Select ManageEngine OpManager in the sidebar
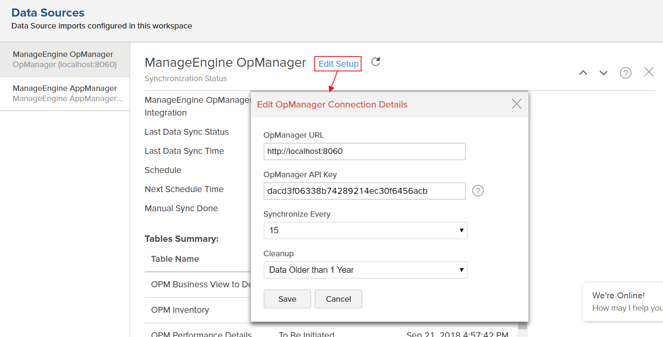The height and width of the screenshot is (337, 663). [65, 59]
